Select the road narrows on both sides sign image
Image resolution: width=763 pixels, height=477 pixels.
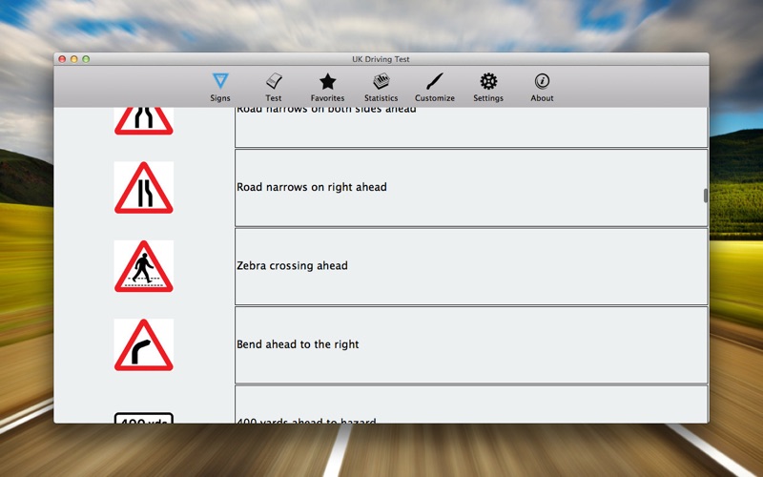pyautogui.click(x=144, y=121)
